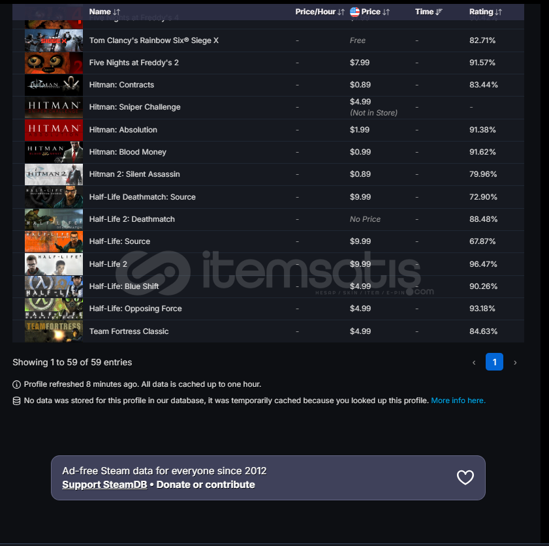This screenshot has width=549, height=546.
Task: Open the Half-Life: Blue Shift title
Action: click(x=124, y=286)
